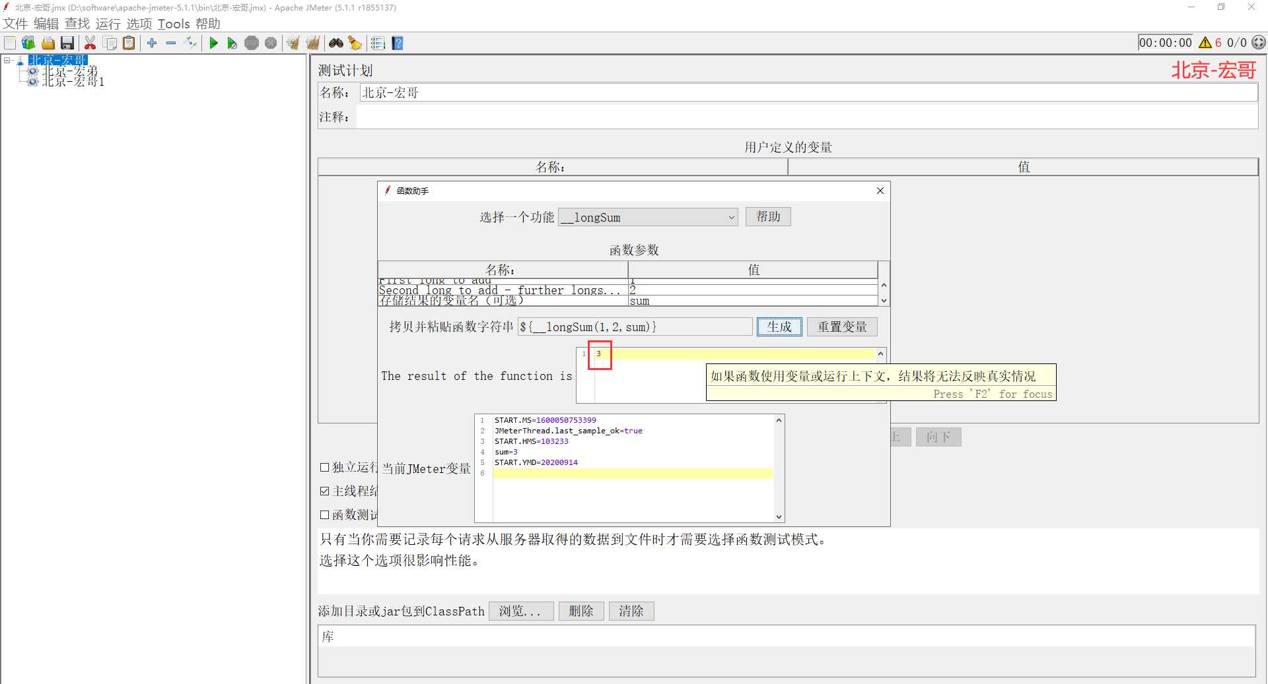The width and height of the screenshot is (1268, 684).
Task: Select the 北京-宏弟 tree item
Action: pos(70,71)
